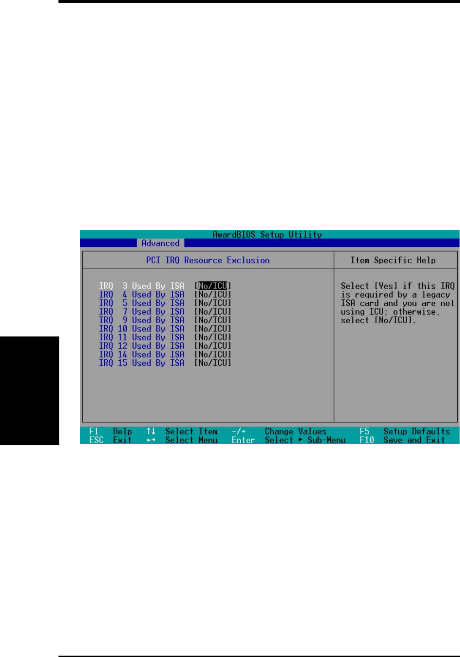Select the IRQ 15 Used By ISA row
460x657 pixels.
coord(165,363)
